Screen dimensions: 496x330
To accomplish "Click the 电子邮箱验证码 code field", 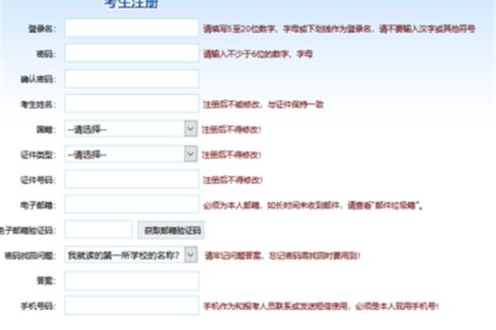I will coord(98,230).
